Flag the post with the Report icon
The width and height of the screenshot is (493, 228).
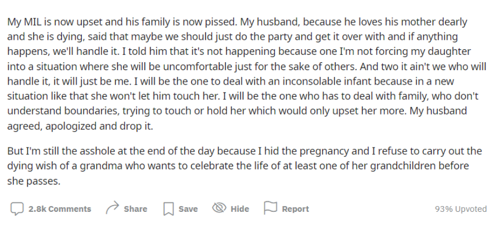[271, 208]
